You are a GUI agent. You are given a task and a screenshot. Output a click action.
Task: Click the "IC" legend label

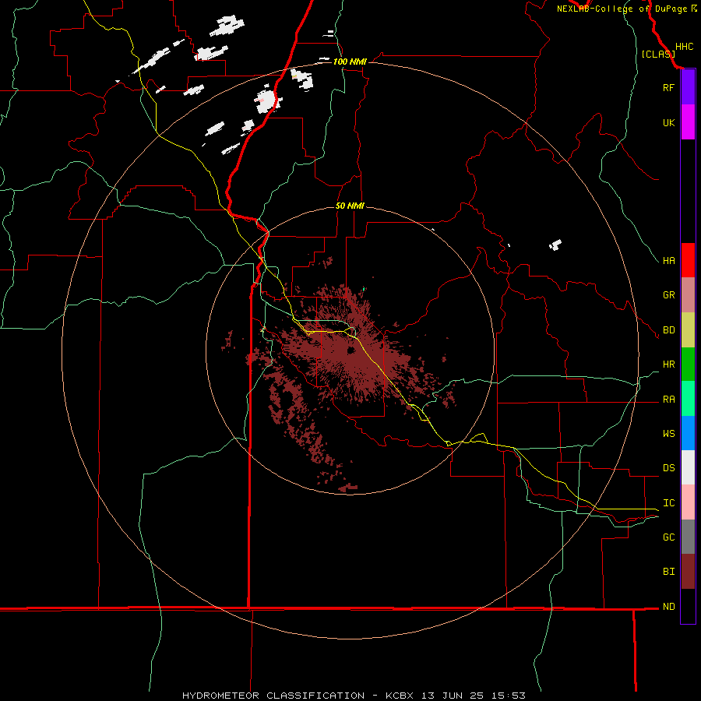pyautogui.click(x=668, y=503)
